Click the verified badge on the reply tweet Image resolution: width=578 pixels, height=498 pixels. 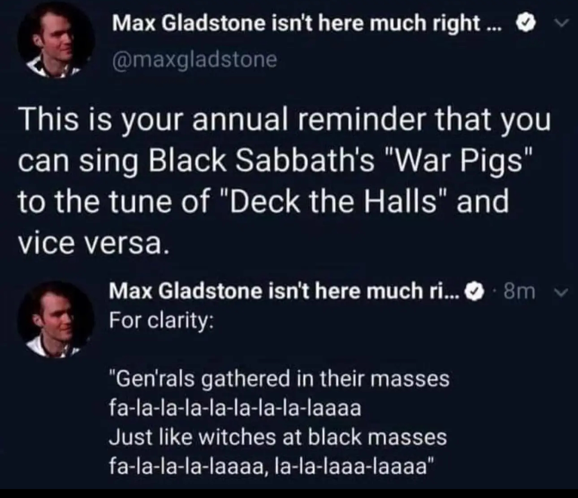(x=475, y=292)
